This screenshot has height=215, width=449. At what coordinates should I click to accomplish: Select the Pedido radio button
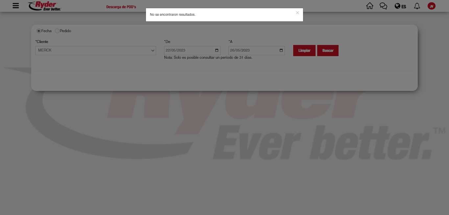tap(57, 31)
